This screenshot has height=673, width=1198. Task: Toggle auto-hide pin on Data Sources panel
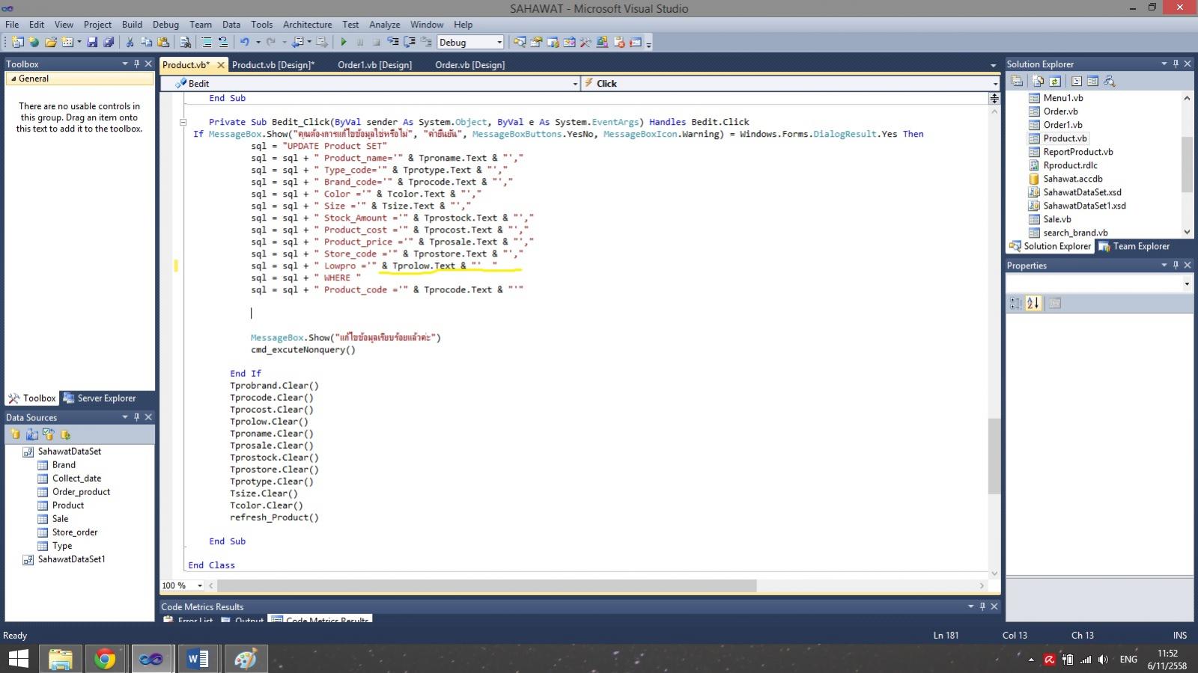tap(136, 417)
